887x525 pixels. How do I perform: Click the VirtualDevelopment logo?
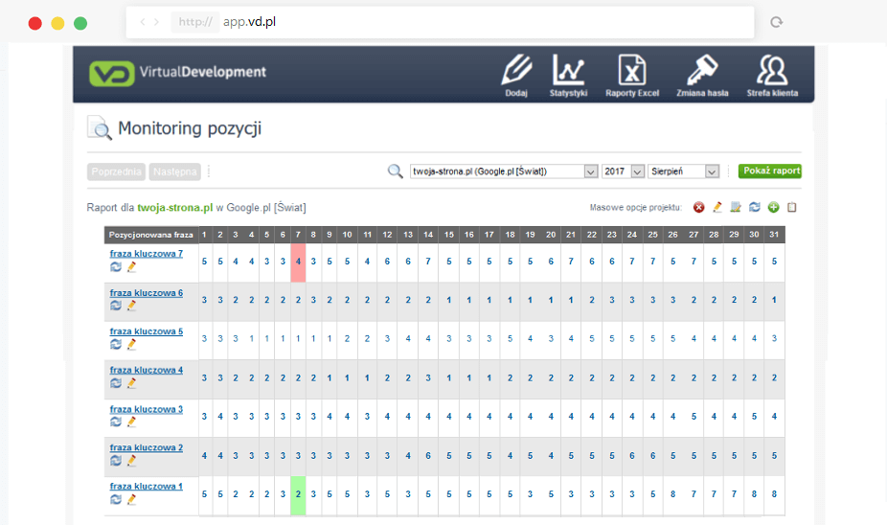tap(177, 73)
